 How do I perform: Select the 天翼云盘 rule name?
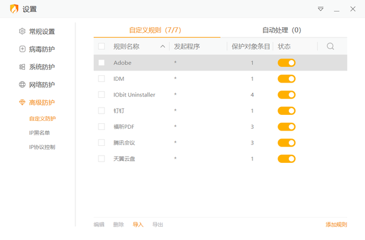tap(124, 159)
